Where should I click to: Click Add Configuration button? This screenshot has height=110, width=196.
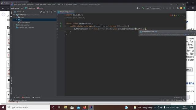[x=153, y=8]
